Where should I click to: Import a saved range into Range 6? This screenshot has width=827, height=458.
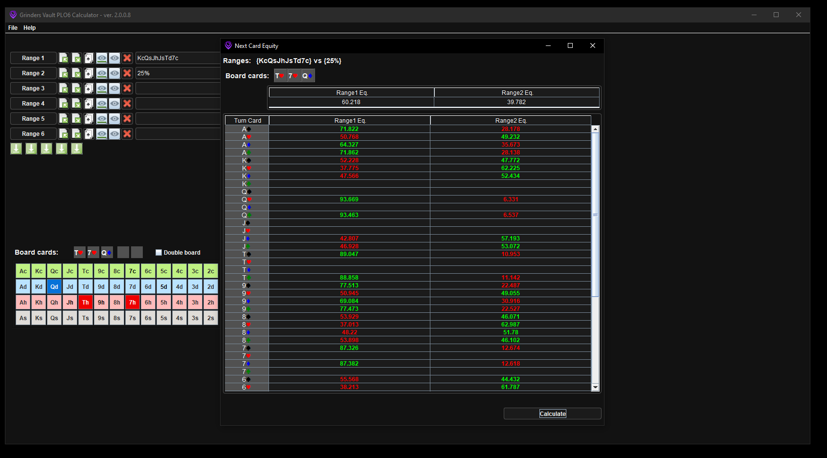pos(64,133)
